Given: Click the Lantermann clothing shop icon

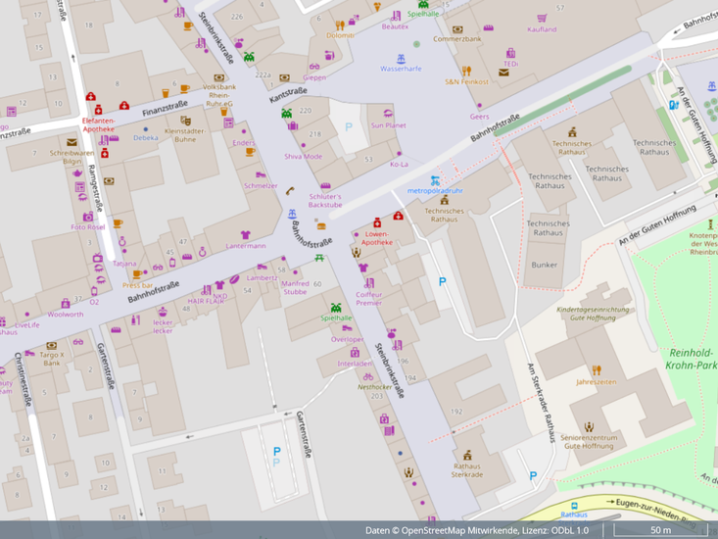Looking at the screenshot, I should [x=245, y=234].
